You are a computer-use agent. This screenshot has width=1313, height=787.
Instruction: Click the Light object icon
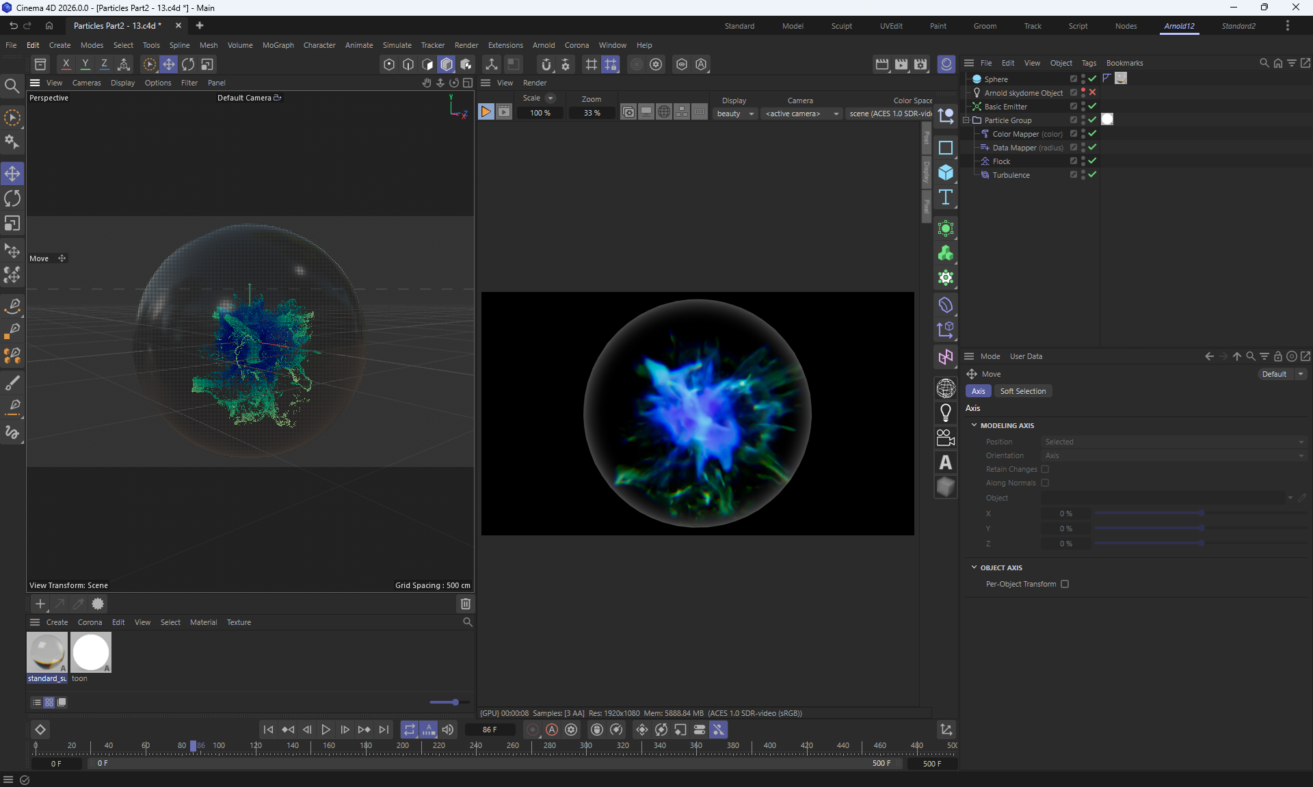[x=946, y=413]
